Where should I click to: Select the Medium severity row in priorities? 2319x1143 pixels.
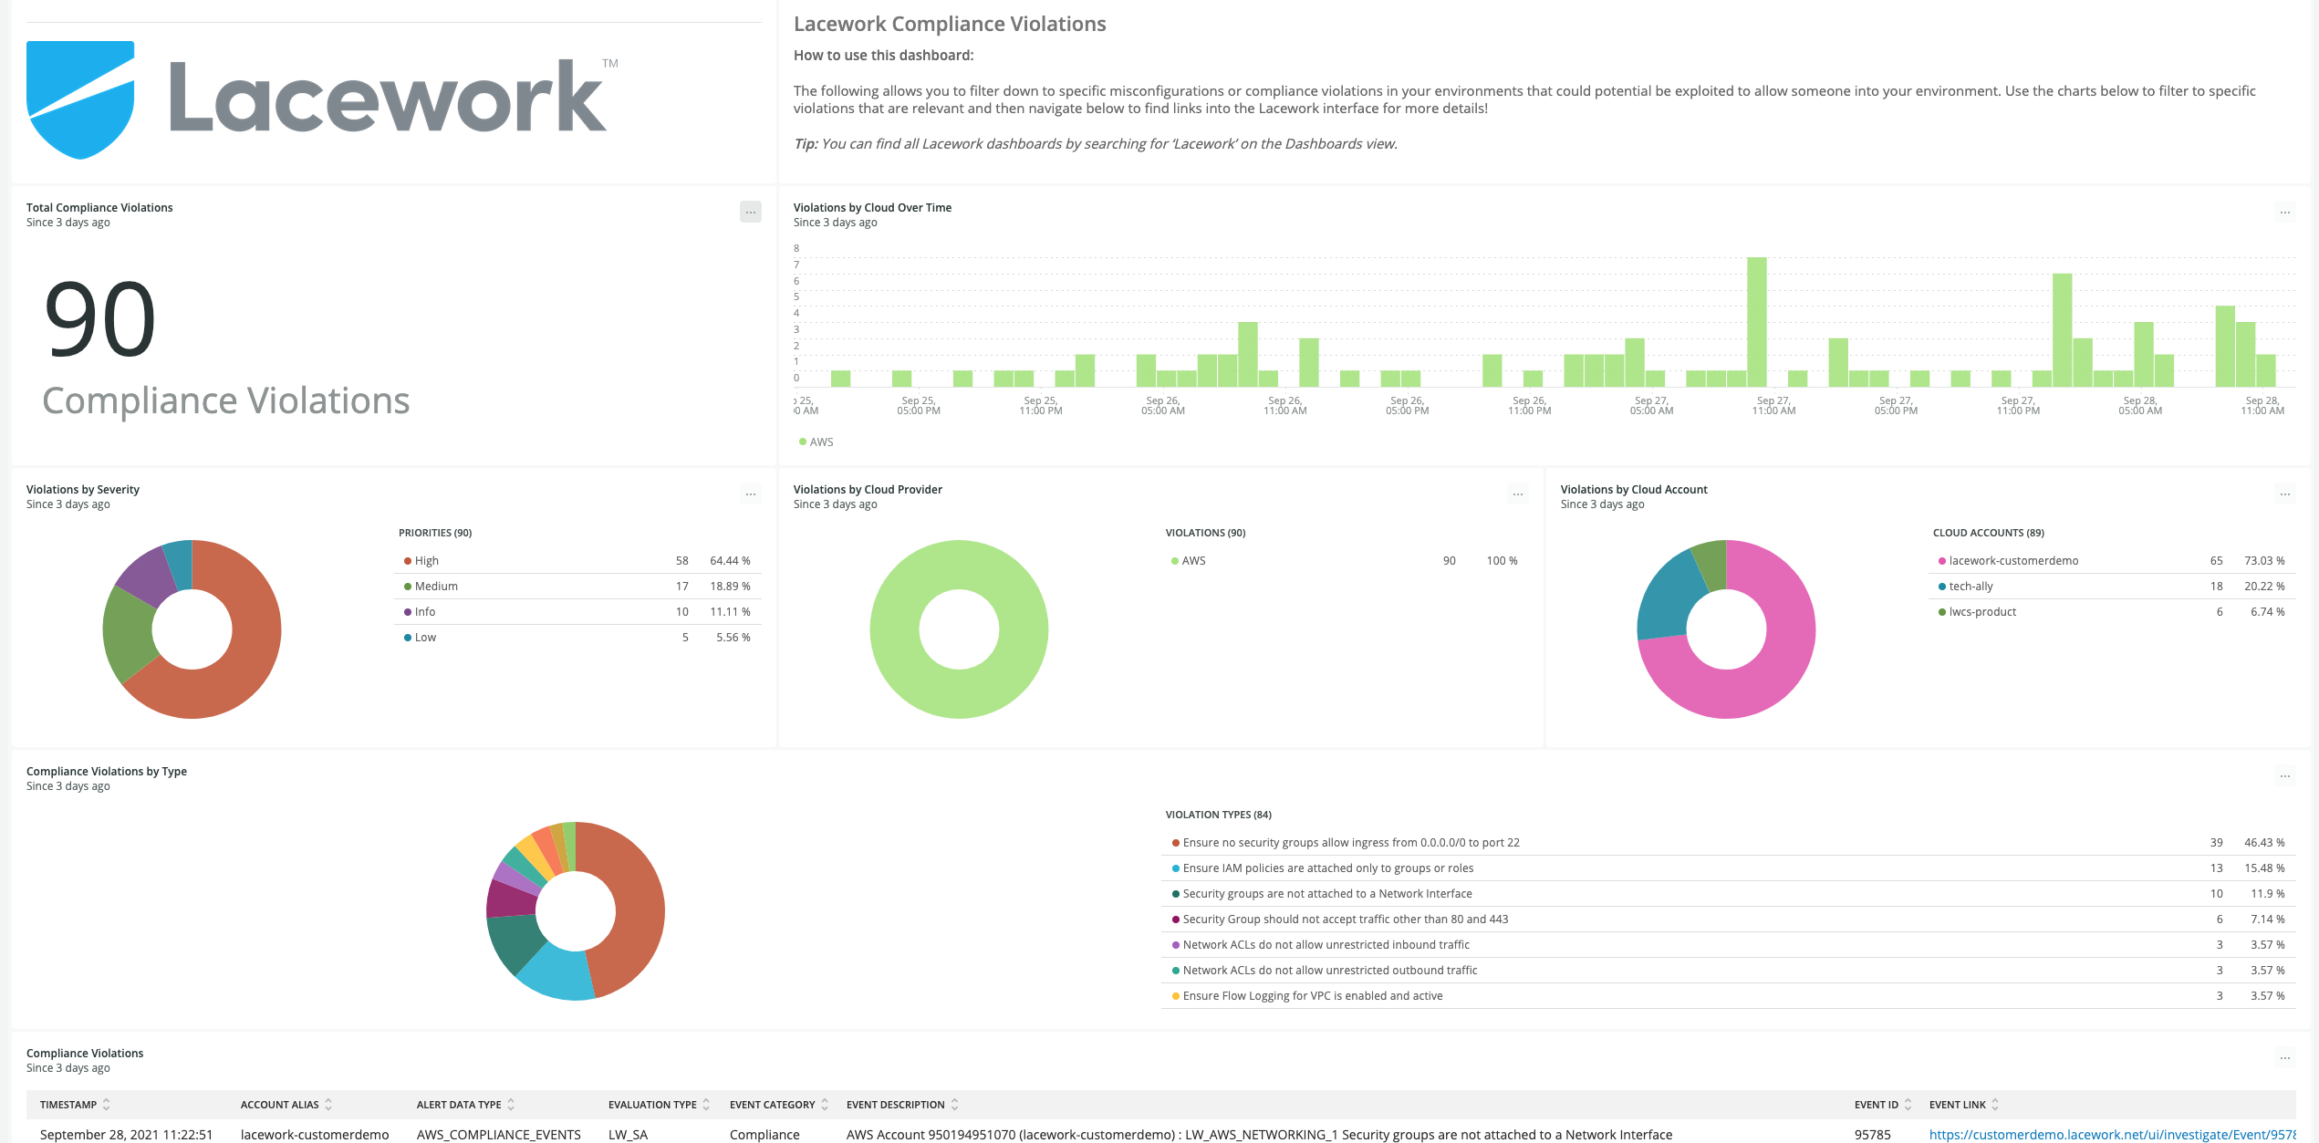436,587
